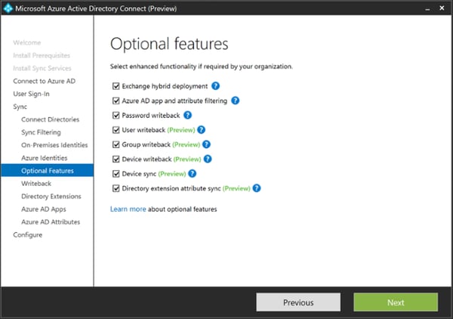Open Learn more link about optional features
The image size is (453, 319).
[x=128, y=209]
